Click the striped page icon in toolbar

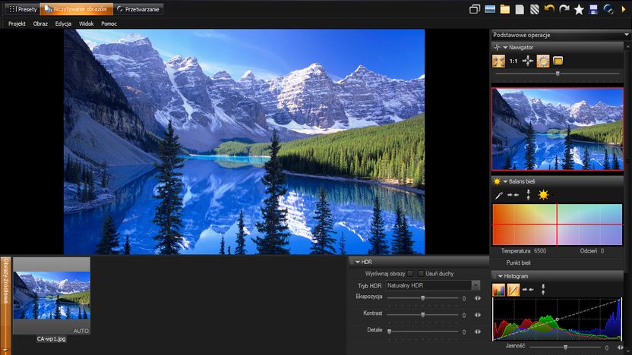coord(535,9)
